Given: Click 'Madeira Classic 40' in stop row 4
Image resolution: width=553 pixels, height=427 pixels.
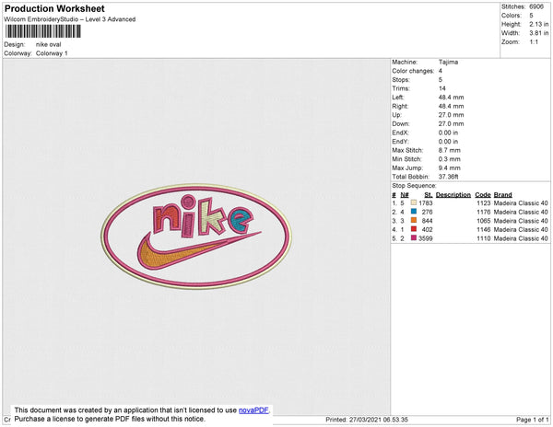Looking at the screenshot, I should [521, 229].
